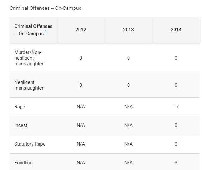
Task: Click the 2012 column header
Action: pos(81,30)
